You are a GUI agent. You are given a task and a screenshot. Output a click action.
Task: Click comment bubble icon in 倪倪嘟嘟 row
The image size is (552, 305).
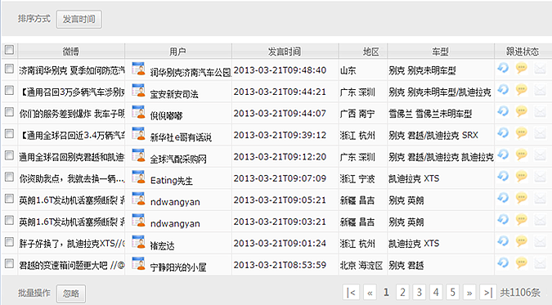coord(522,111)
